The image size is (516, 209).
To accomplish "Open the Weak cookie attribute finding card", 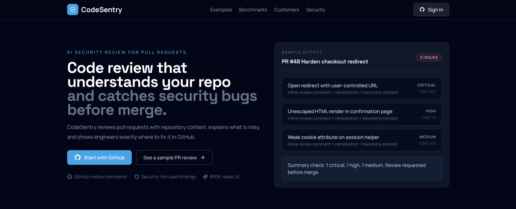I will point(362,140).
